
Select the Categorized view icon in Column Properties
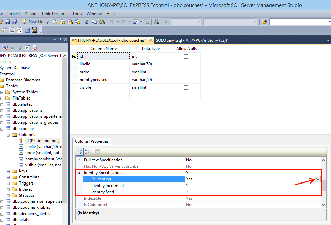point(80,151)
